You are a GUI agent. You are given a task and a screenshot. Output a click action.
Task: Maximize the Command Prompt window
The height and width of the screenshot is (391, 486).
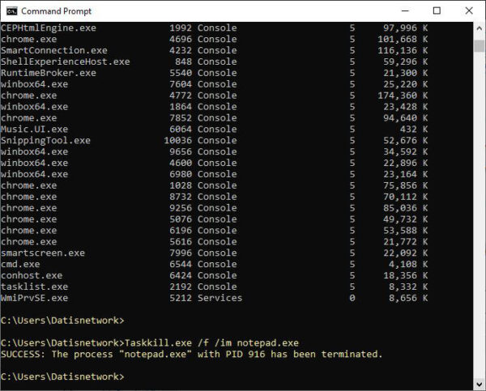pos(437,11)
